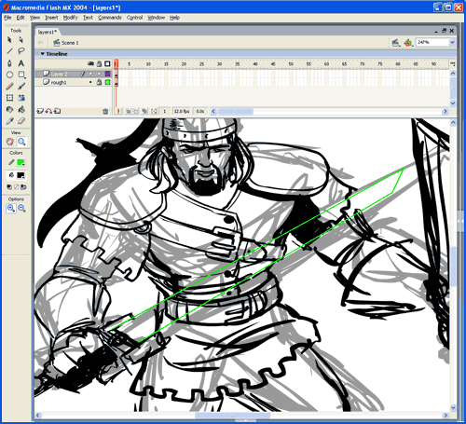The height and width of the screenshot is (424, 466).
Task: Activate the Text tool
Action: [21, 63]
